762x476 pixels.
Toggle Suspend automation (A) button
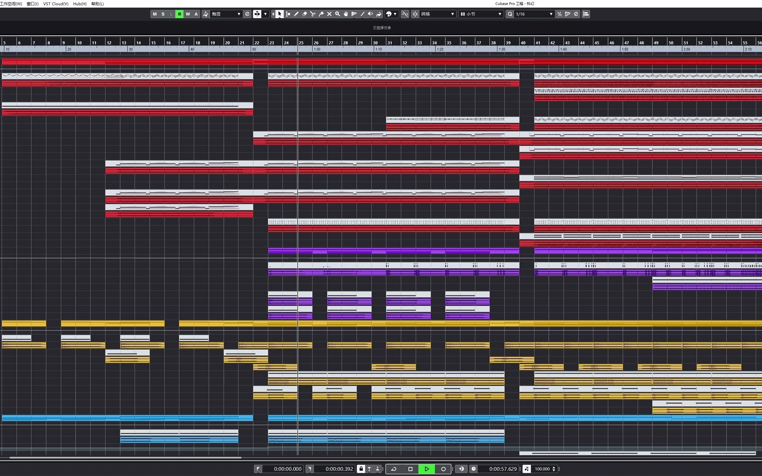pyautogui.click(x=196, y=14)
